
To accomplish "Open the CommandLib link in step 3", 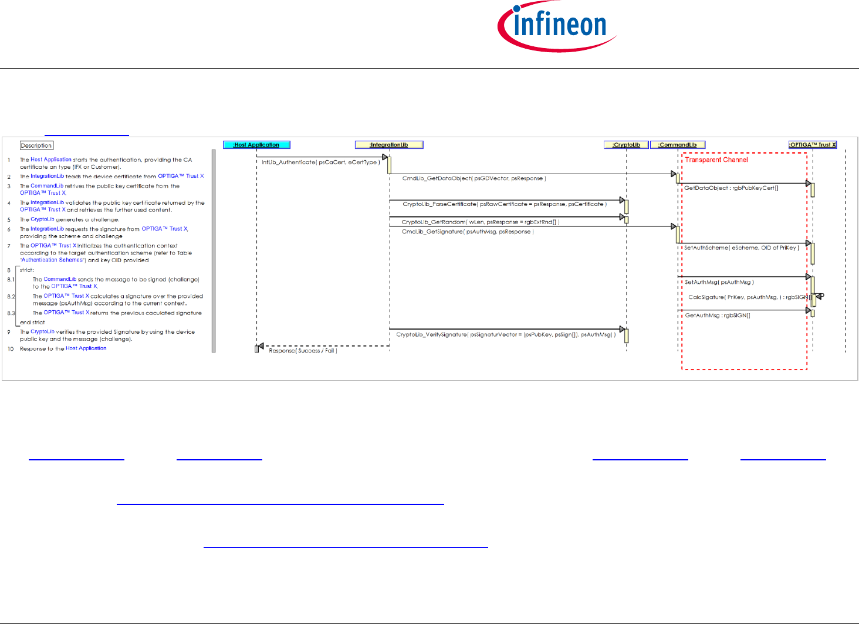I will tap(47, 186).
